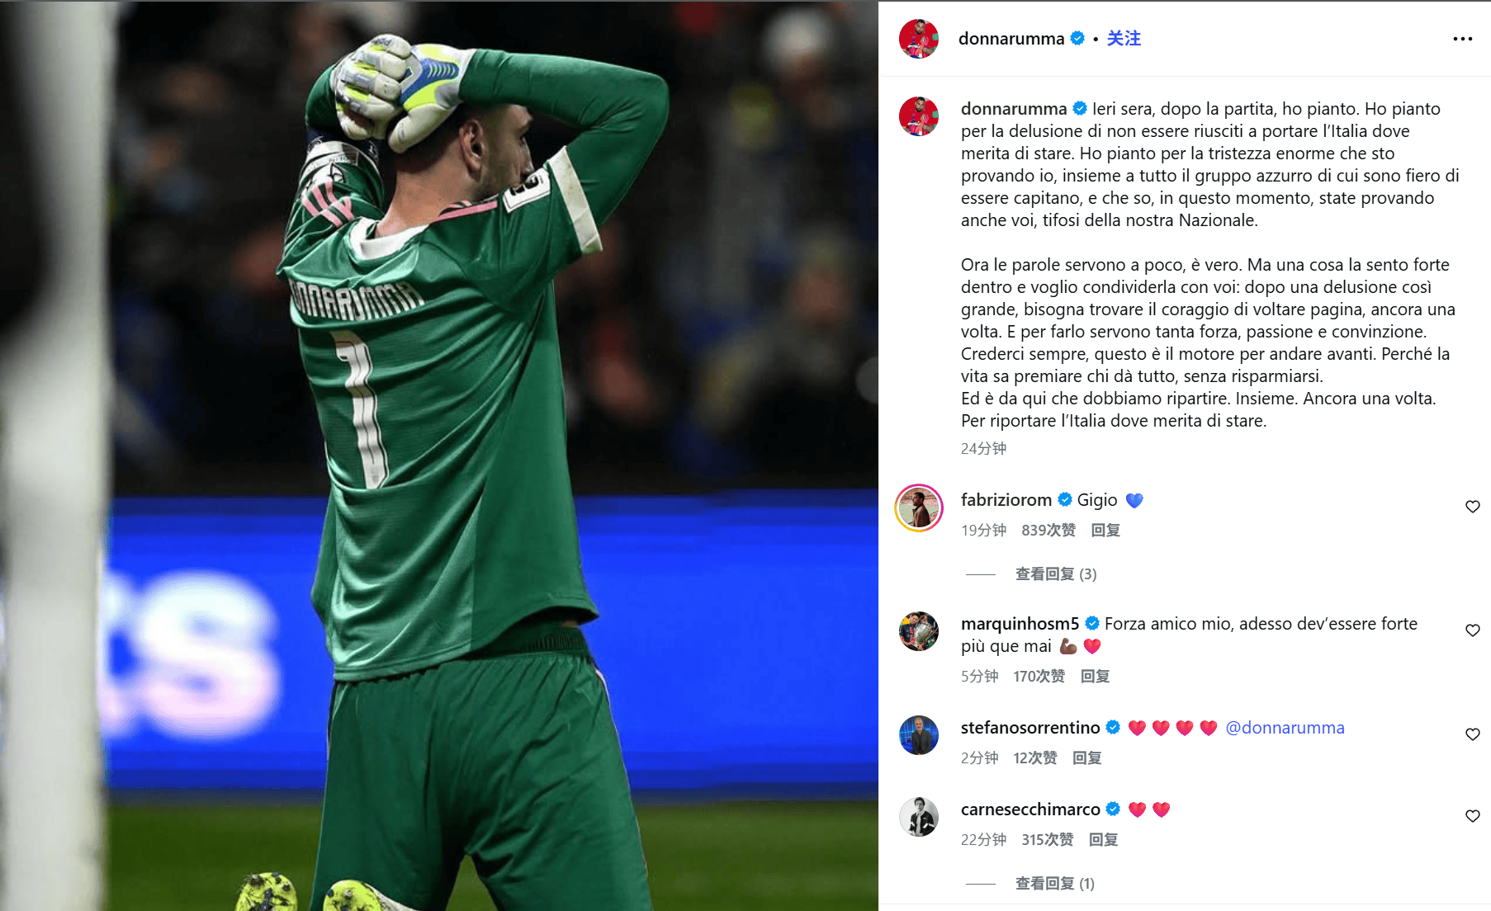This screenshot has width=1491, height=911.
Task: Open the donnarumma username in the post header
Action: tap(1011, 39)
